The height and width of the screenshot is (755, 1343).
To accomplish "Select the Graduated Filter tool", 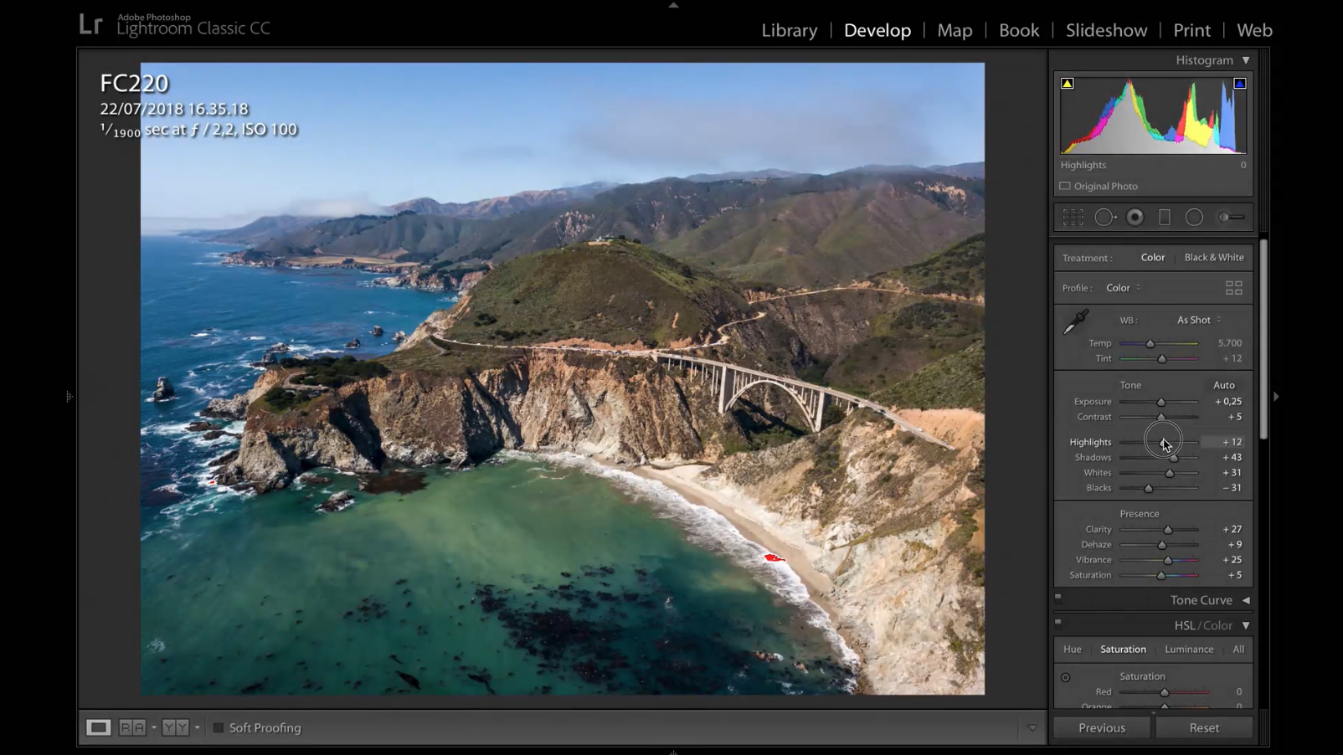I will (x=1165, y=218).
